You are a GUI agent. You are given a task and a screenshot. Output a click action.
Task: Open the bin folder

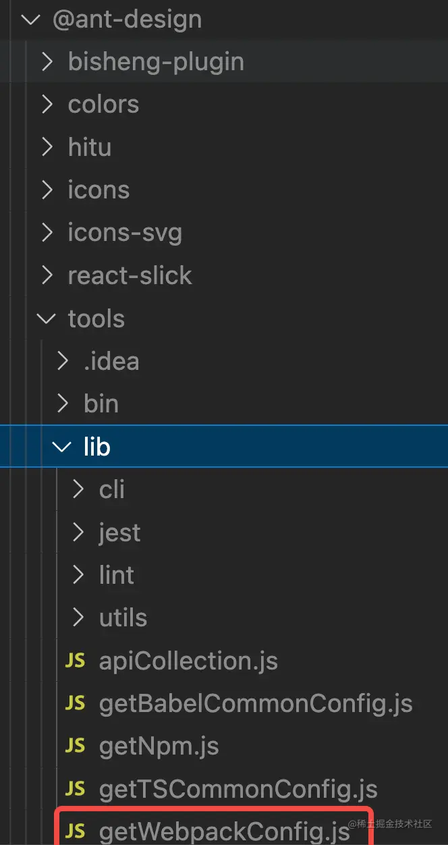coord(101,404)
